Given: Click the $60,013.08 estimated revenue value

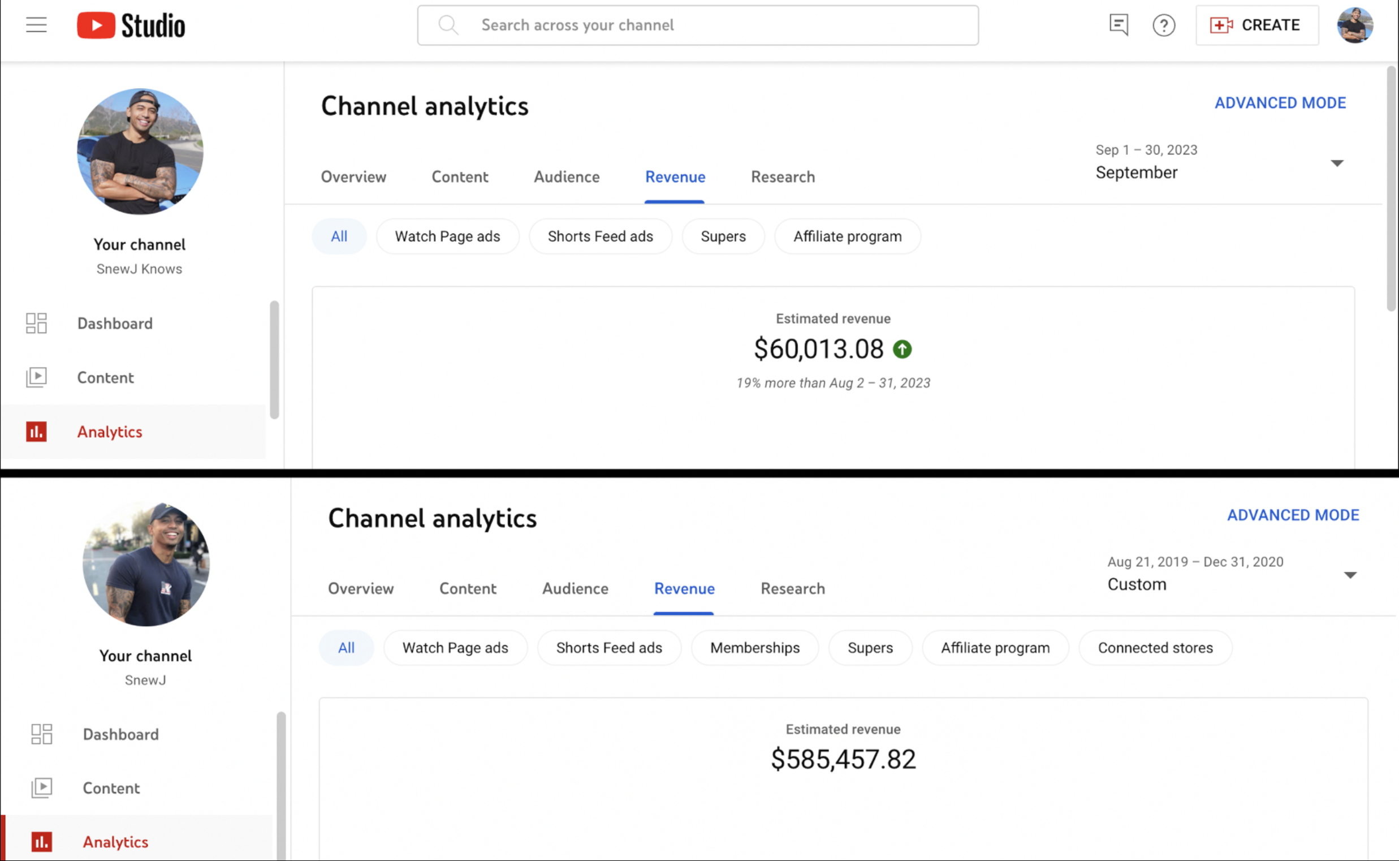Looking at the screenshot, I should click(818, 349).
